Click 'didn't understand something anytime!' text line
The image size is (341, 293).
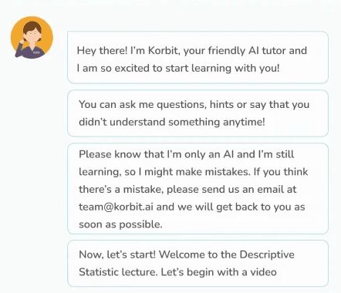pos(172,122)
